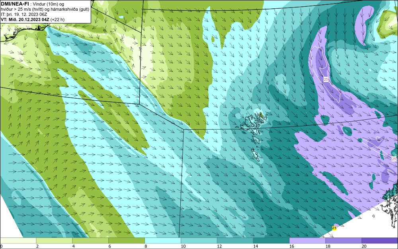Select the olive green 6–8 legend swatch
Image resolution: width=398 pixels, height=249 pixels.
pyautogui.click(x=127, y=241)
